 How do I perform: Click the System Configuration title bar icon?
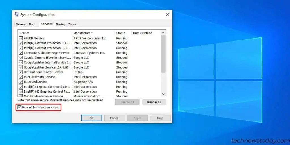point(17,15)
